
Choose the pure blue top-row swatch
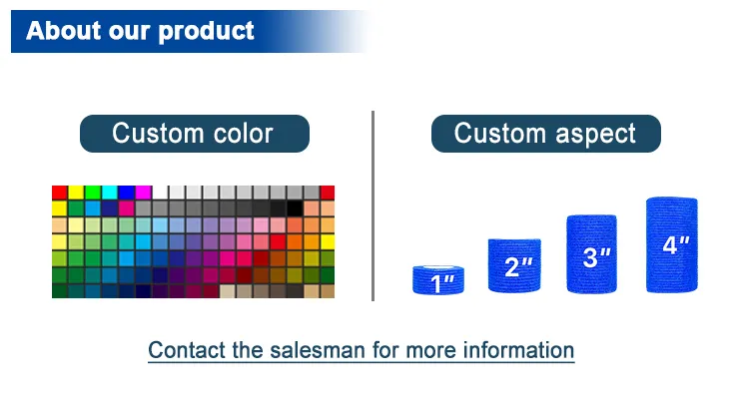tap(127, 193)
